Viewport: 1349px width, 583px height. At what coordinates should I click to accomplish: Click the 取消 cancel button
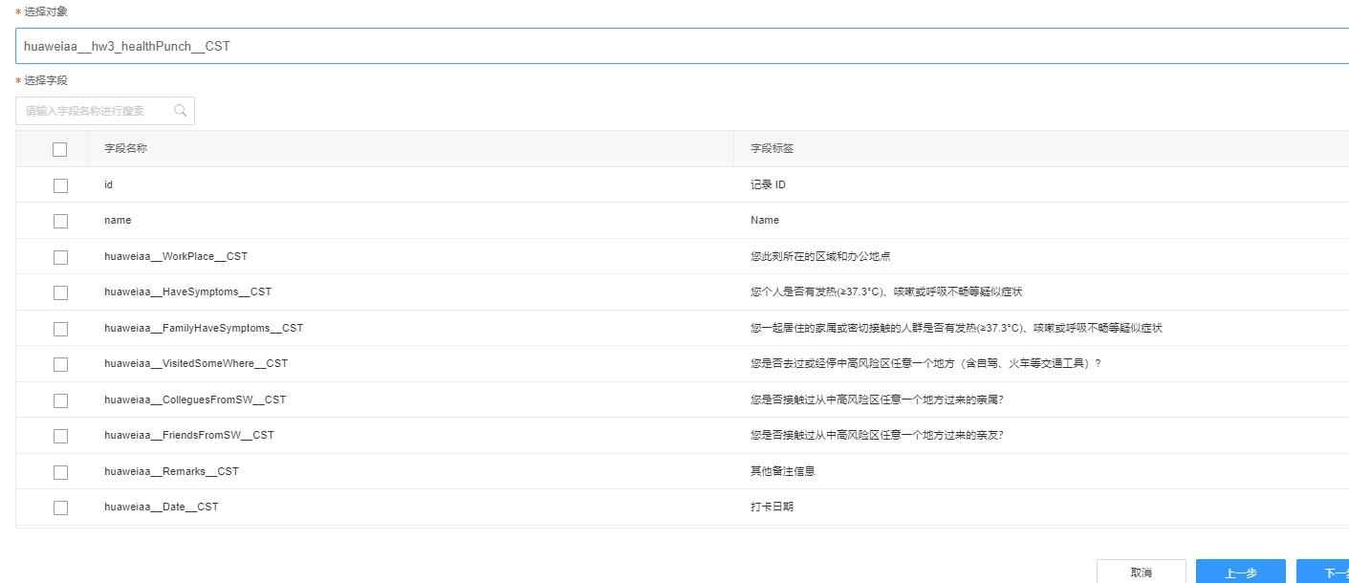coord(1141,572)
